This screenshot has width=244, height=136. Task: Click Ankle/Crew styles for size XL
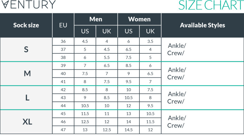point(177,122)
